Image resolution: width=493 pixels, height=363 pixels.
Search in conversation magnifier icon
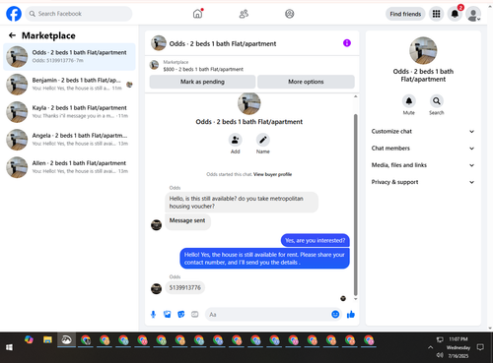pyautogui.click(x=437, y=101)
